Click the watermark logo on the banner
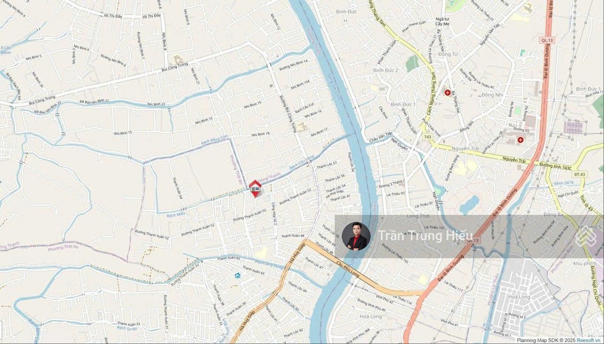The height and width of the screenshot is (344, 604). [x=586, y=237]
